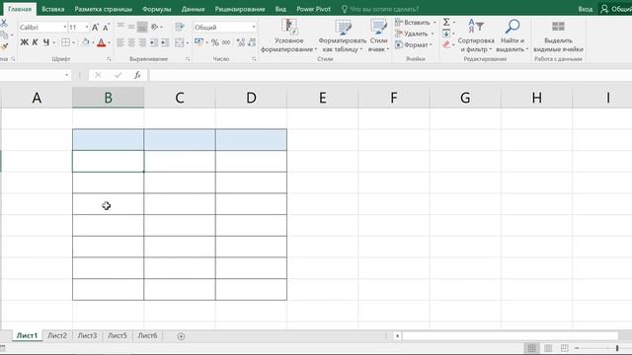Open the Power Pivot ribbon tab
The width and height of the screenshot is (632, 355).
pos(314,9)
